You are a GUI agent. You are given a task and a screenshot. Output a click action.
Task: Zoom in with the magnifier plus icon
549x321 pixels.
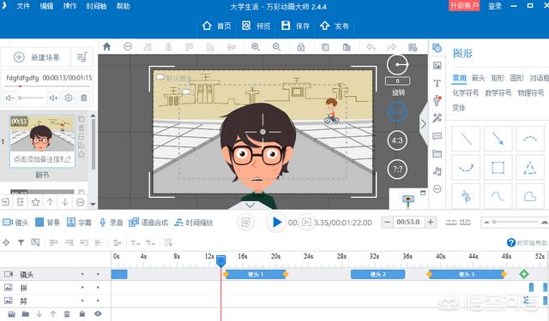[256, 47]
